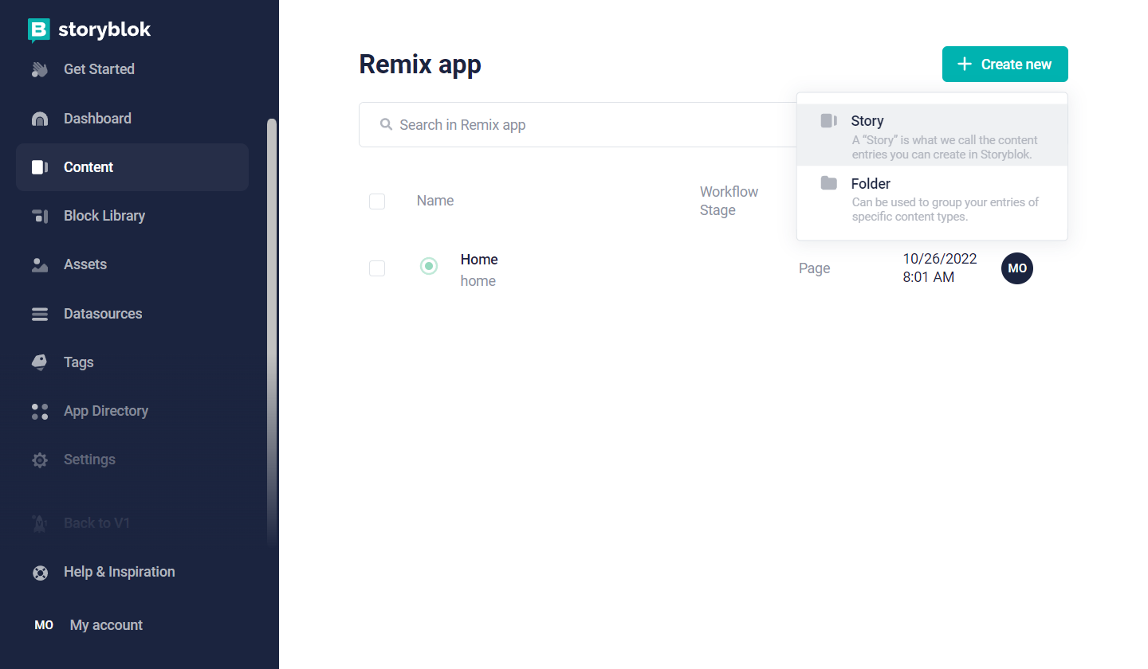
Task: Open the App Directory
Action: 132,411
